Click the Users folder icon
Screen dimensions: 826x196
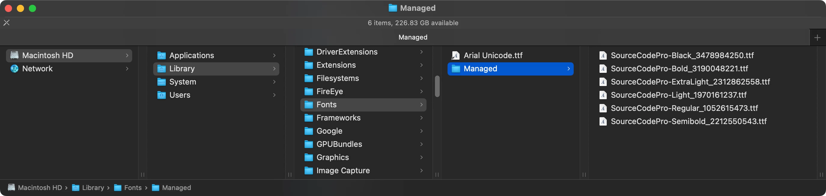(162, 95)
